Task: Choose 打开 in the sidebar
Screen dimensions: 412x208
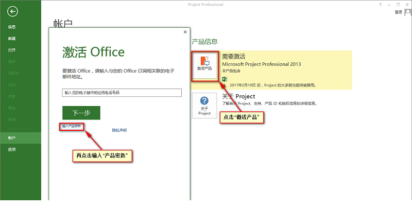Action: click(x=11, y=50)
